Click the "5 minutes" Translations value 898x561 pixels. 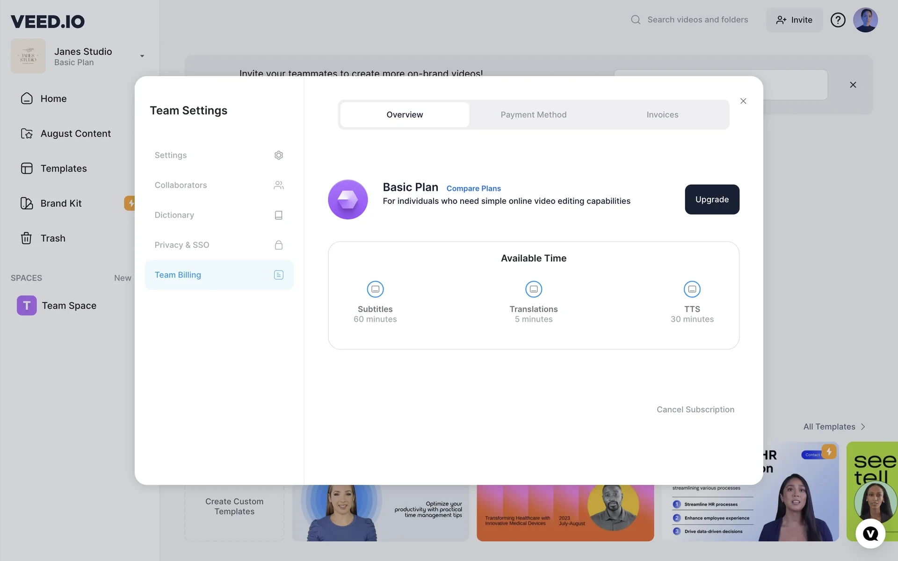(x=534, y=319)
